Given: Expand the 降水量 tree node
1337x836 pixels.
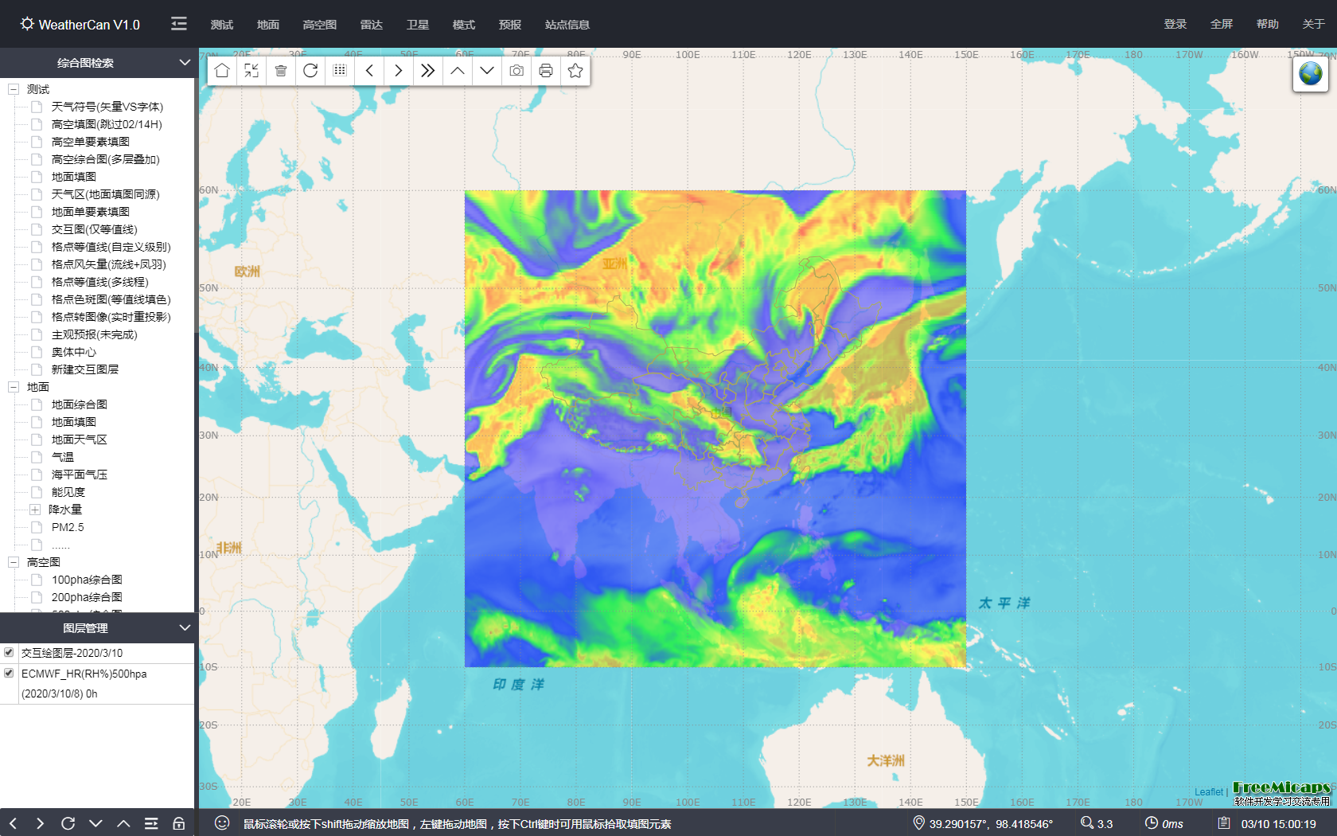Looking at the screenshot, I should [x=35, y=510].
